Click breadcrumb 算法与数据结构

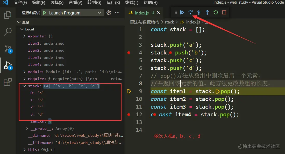(145, 22)
